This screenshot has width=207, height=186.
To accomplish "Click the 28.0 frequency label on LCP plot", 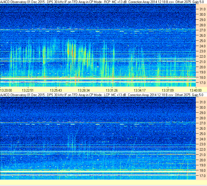I will click(x=202, y=118).
